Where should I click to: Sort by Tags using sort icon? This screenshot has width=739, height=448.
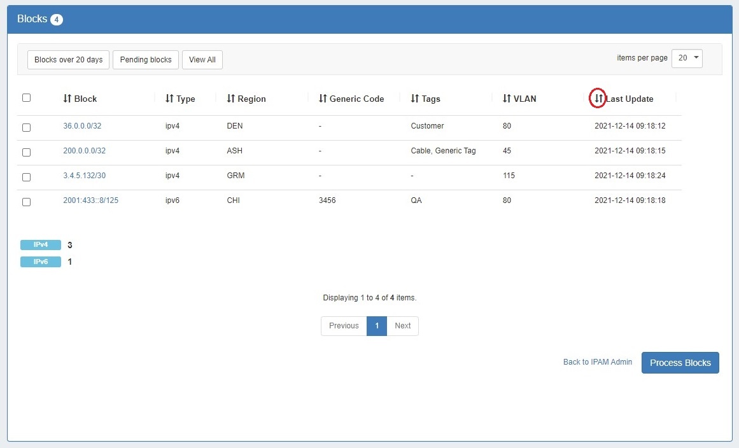point(415,99)
